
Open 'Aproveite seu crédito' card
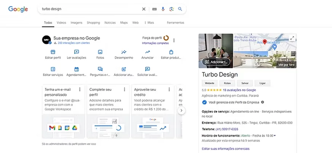coord(153,112)
